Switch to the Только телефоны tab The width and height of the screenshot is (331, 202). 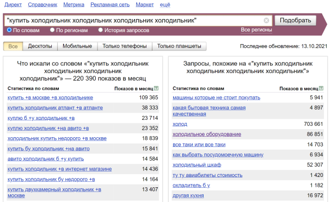[125, 46]
